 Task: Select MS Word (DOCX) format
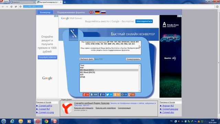tap(109, 72)
